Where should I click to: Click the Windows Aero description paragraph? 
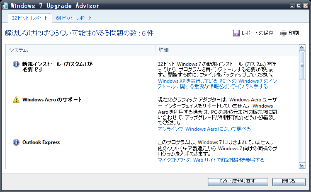[x=217, y=111]
